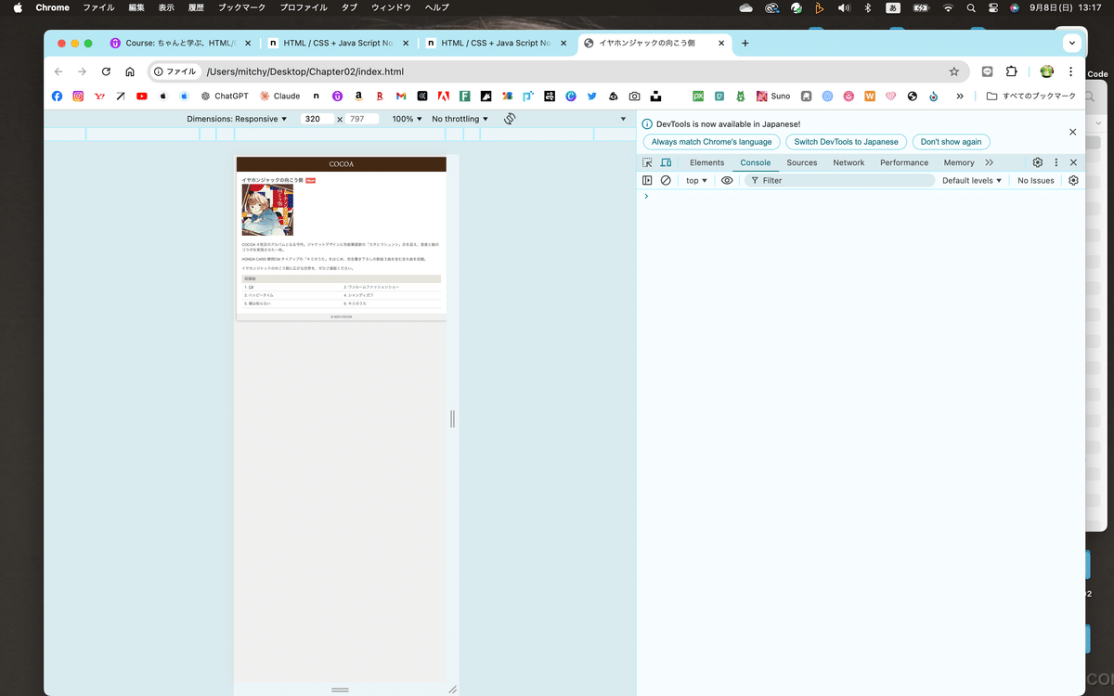
Task: Open the Instagram bookmark icon
Action: [78, 96]
